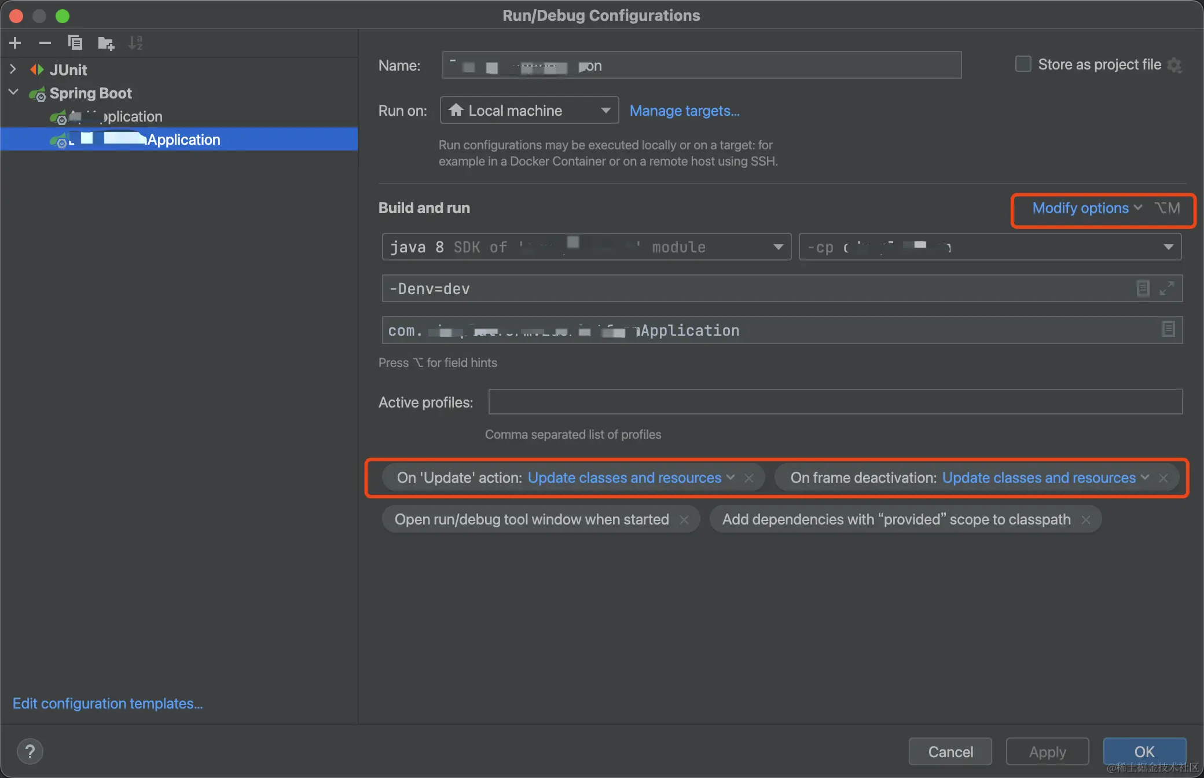Remove the On frame deactivation option
Viewport: 1204px width, 778px height.
[x=1163, y=478]
